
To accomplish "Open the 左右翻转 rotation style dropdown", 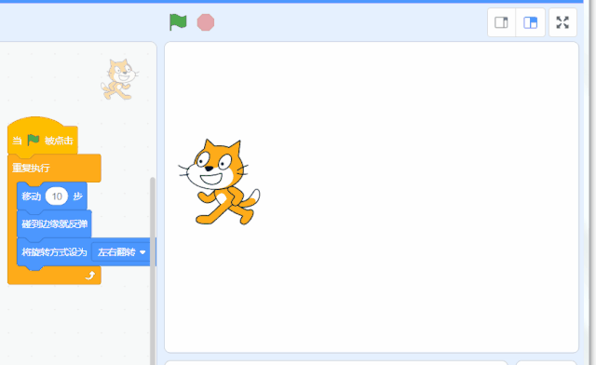I will tap(121, 252).
